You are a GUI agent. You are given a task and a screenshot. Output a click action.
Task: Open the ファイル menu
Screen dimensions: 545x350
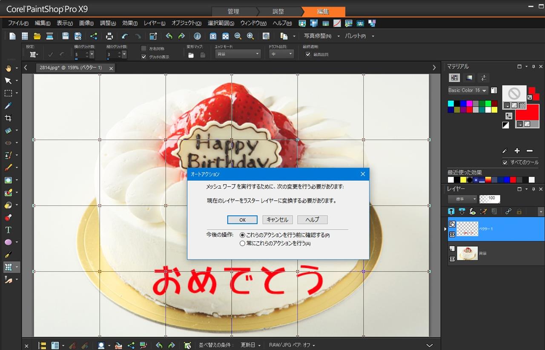(x=18, y=23)
